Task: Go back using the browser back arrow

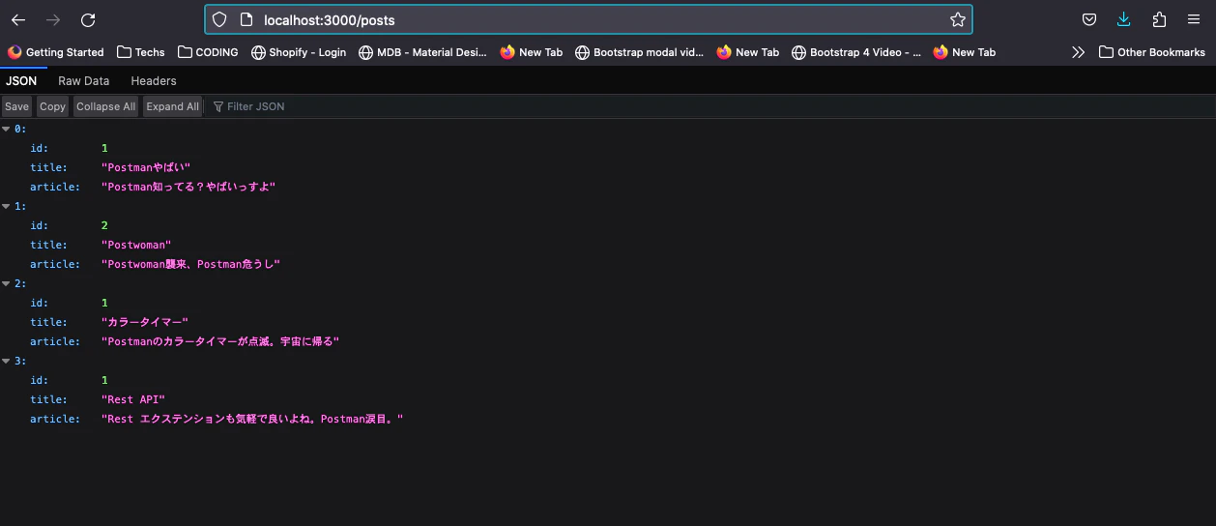Action: point(18,19)
